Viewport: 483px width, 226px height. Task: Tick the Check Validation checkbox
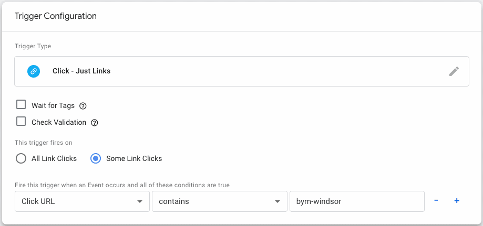[x=21, y=122]
